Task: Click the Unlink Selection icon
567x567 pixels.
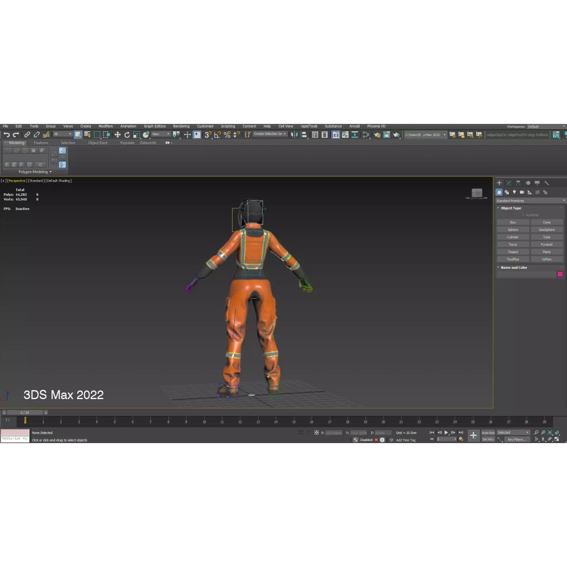Action: 37,134
